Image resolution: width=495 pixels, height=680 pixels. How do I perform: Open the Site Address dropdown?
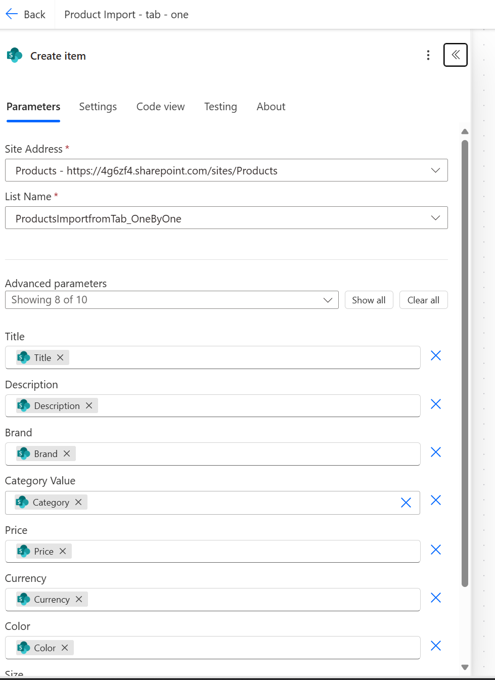(x=435, y=170)
